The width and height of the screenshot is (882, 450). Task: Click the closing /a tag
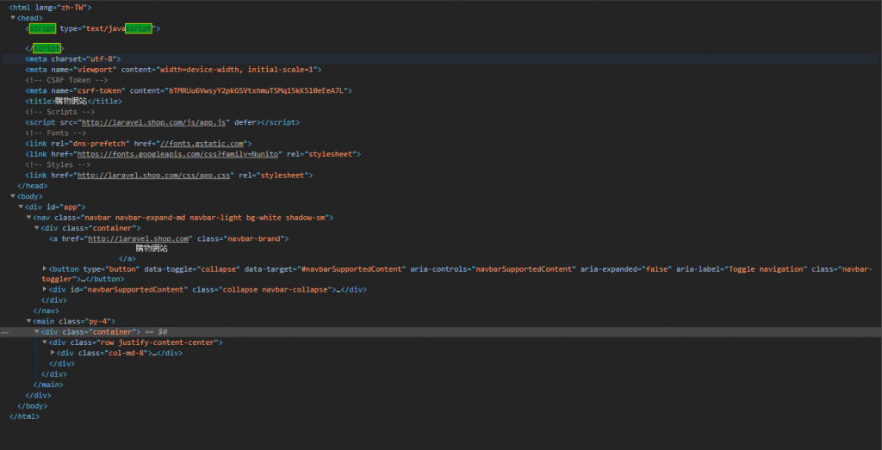[x=127, y=259]
